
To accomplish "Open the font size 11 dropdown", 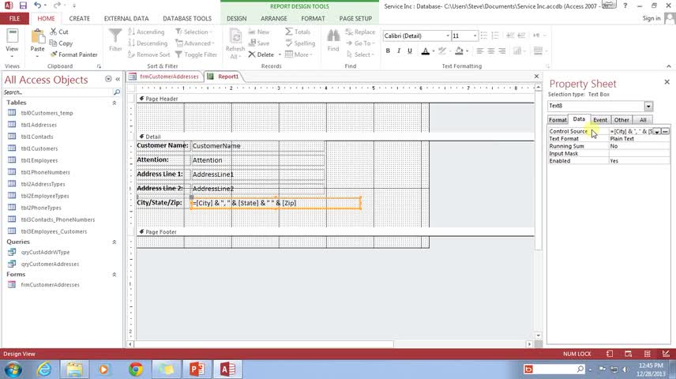I will click(x=475, y=36).
